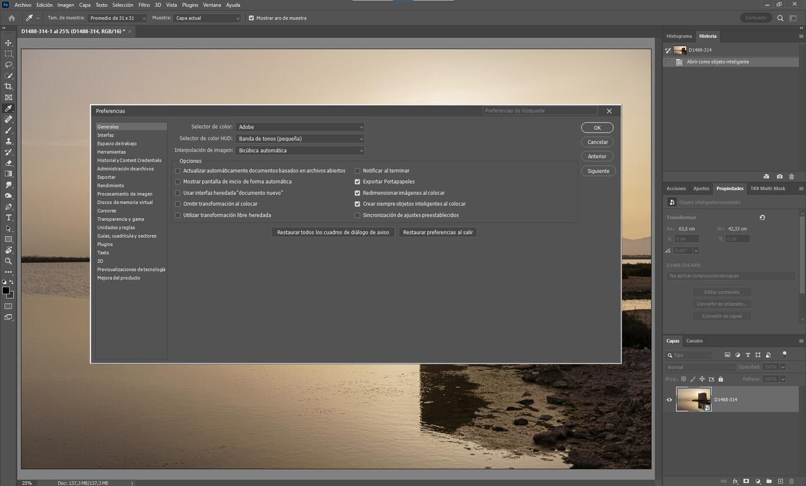Expand Interpolación de imagen dropdown
Viewport: 806px width, 486px height.
[x=300, y=150]
